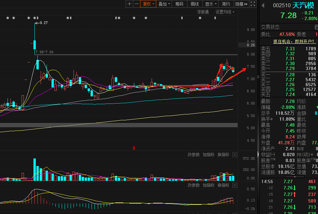Open the 设置均线 moving average dropdown

click(225, 12)
